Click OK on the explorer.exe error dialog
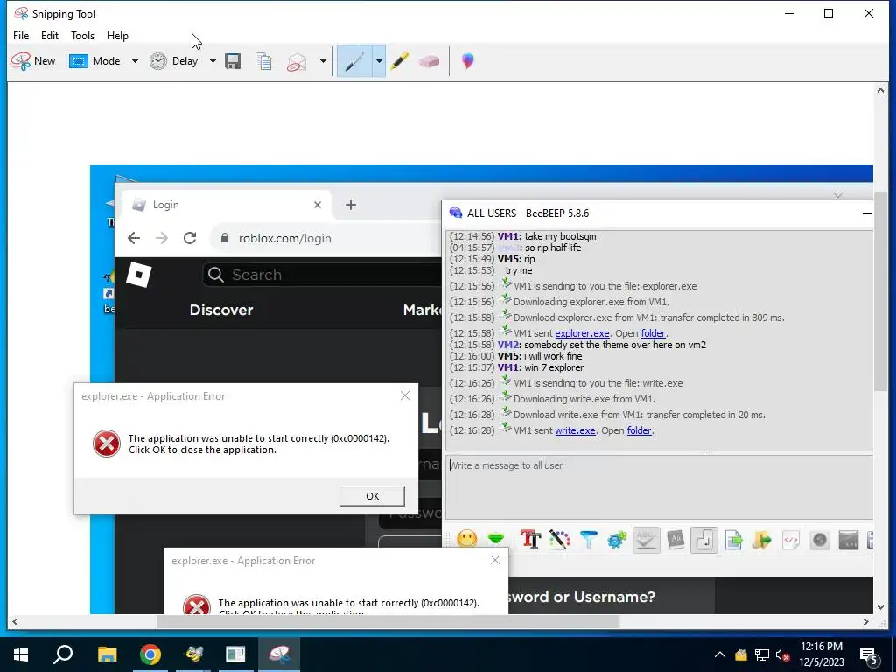This screenshot has width=896, height=672. 372,496
